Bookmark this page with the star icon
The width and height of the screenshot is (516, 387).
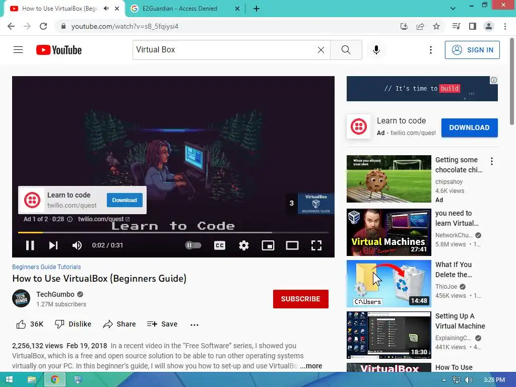click(x=436, y=26)
